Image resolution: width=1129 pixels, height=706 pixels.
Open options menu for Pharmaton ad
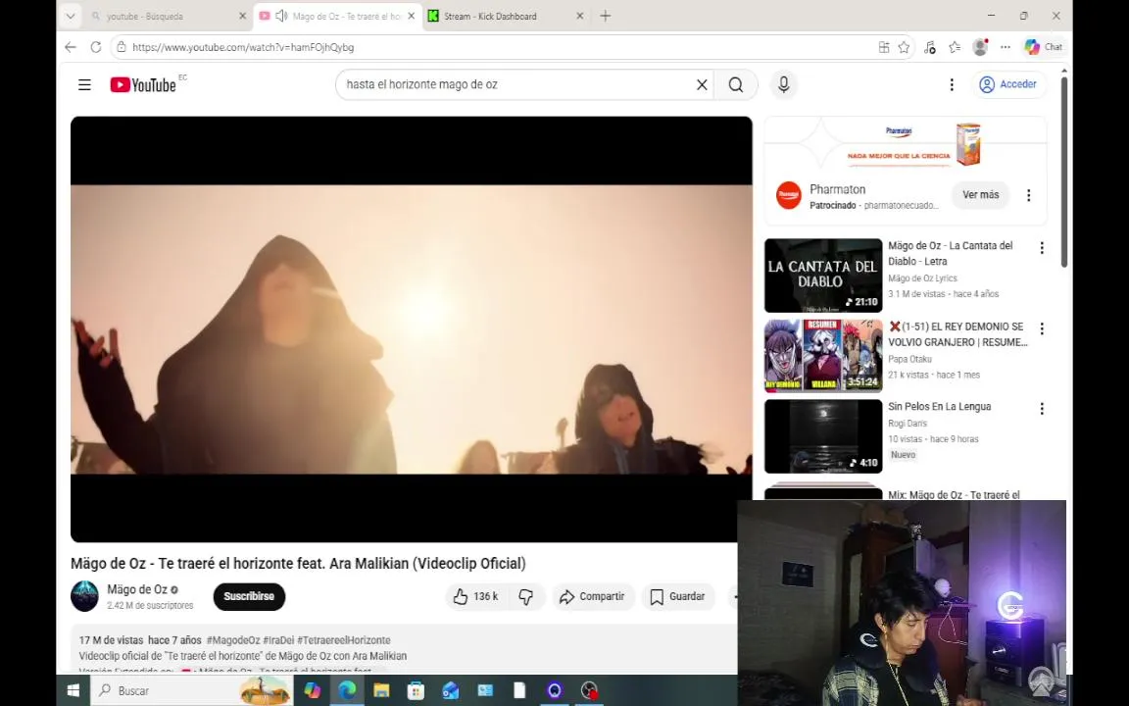click(1028, 195)
